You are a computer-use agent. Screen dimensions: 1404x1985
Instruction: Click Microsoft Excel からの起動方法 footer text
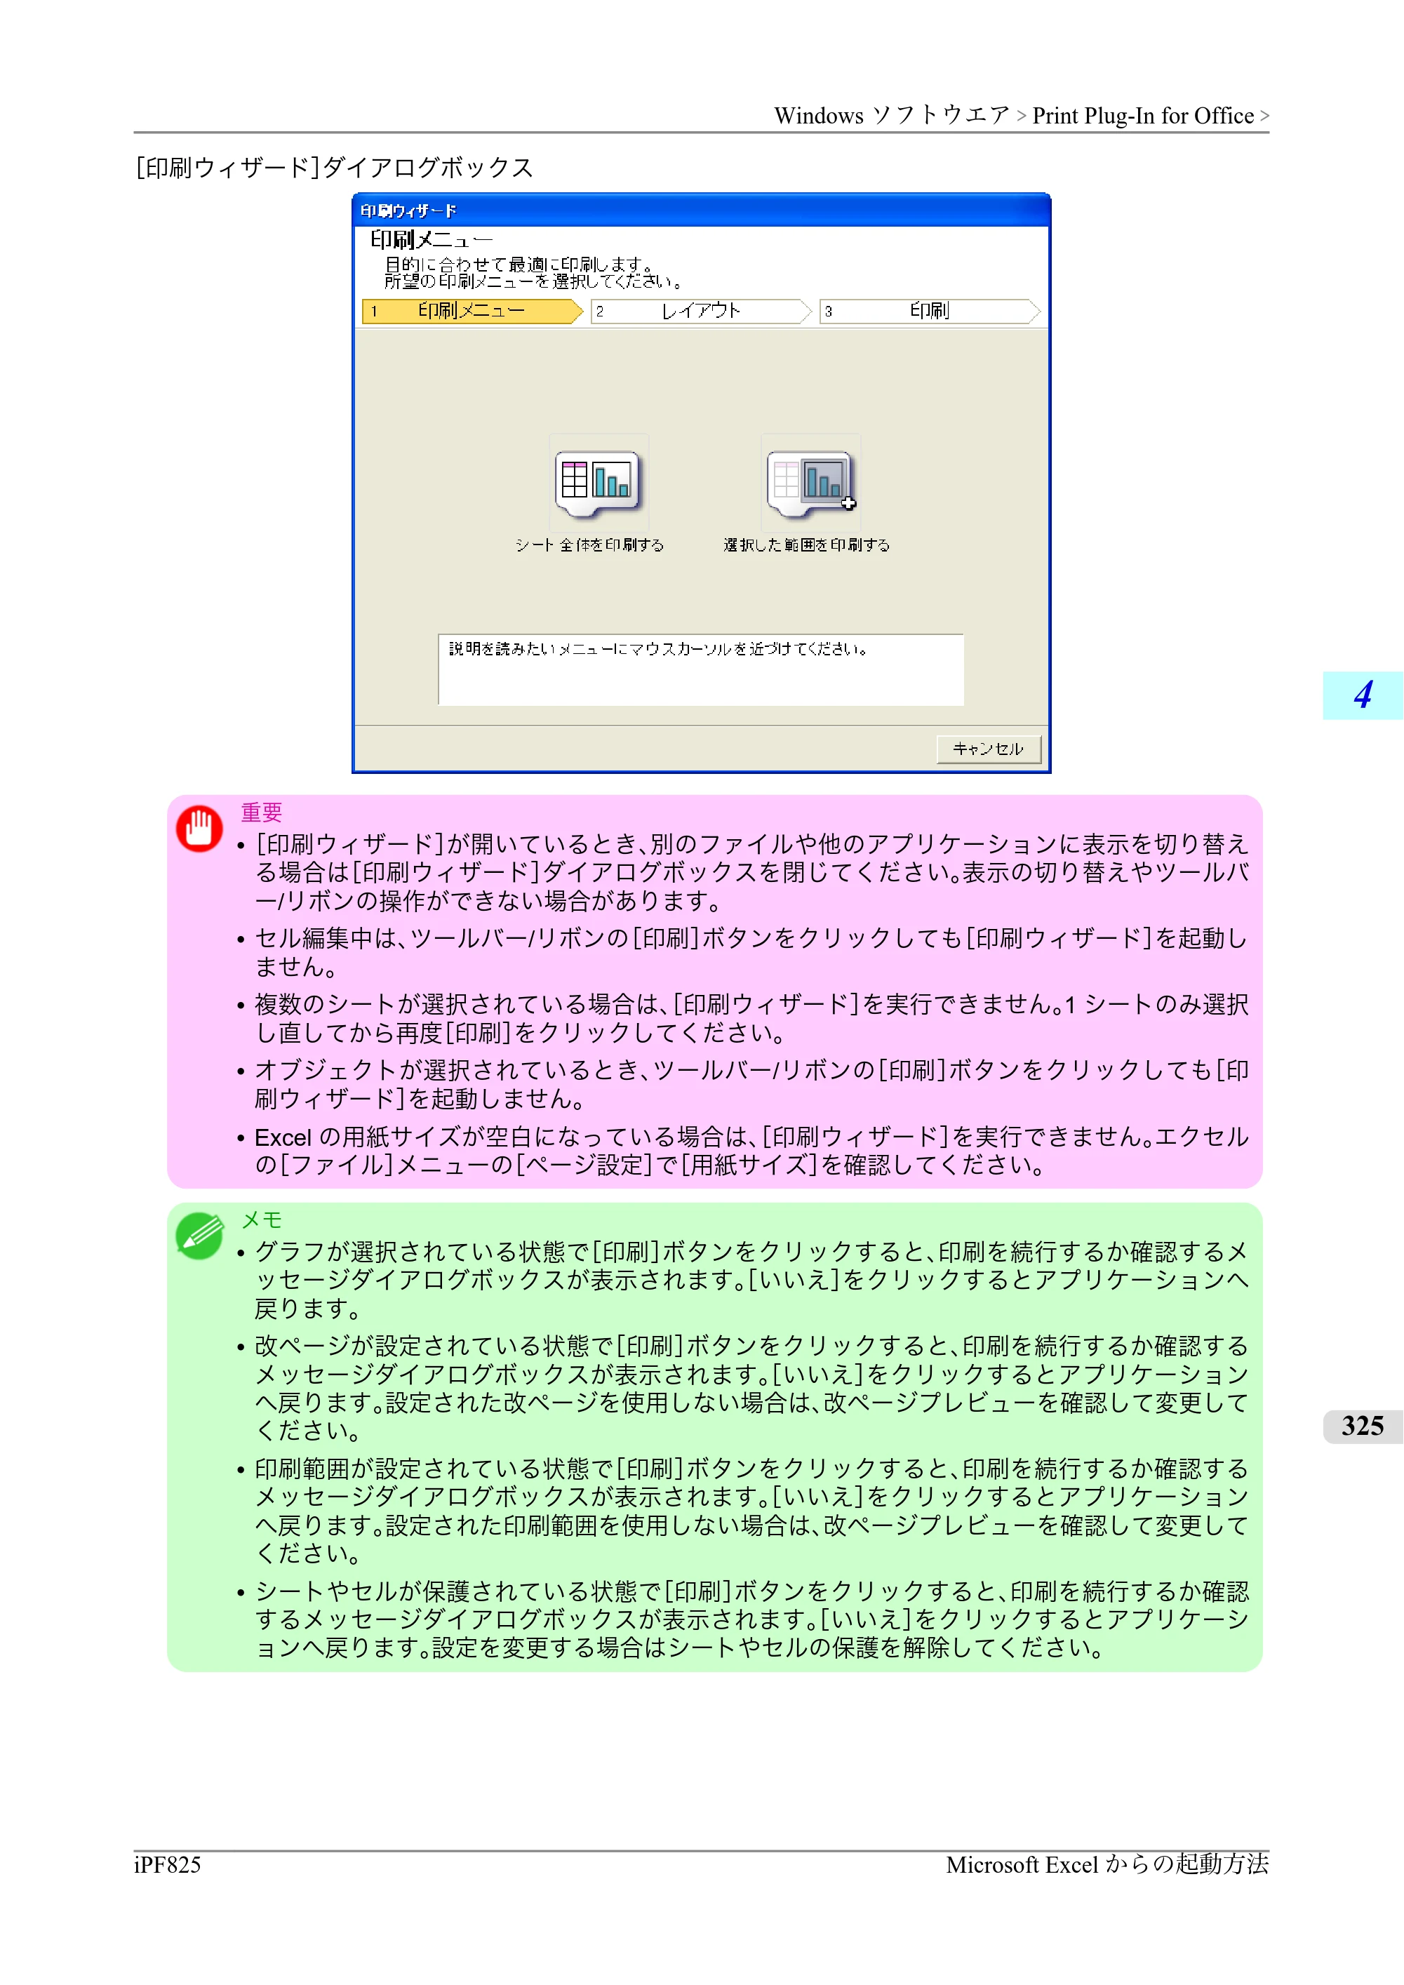pyautogui.click(x=1107, y=1865)
